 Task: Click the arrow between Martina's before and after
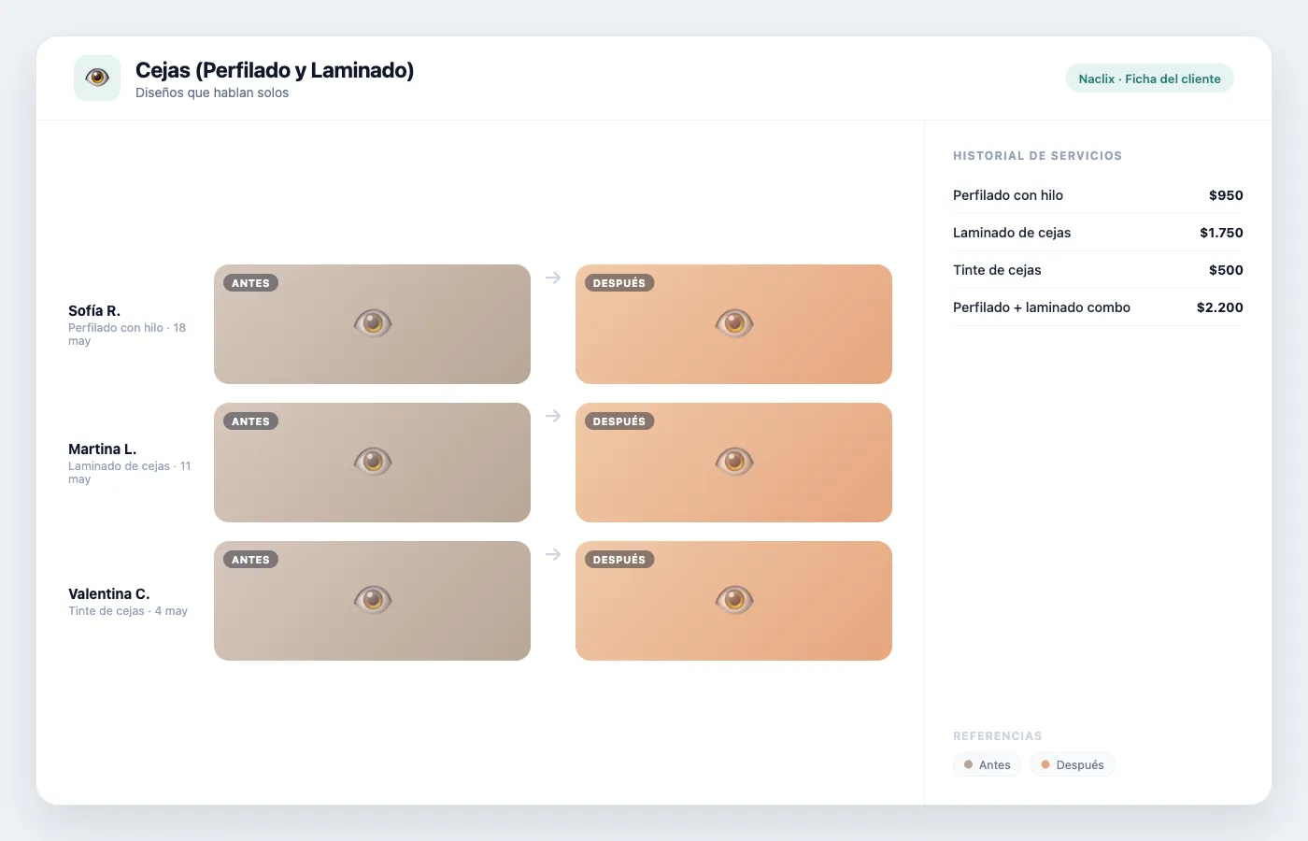pyautogui.click(x=553, y=416)
